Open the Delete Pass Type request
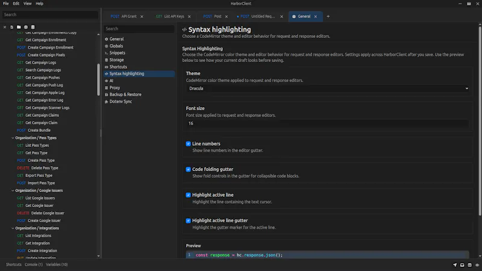The image size is (482, 271). tap(45, 168)
